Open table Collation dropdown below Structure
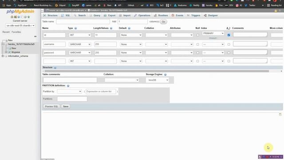 click(122, 80)
